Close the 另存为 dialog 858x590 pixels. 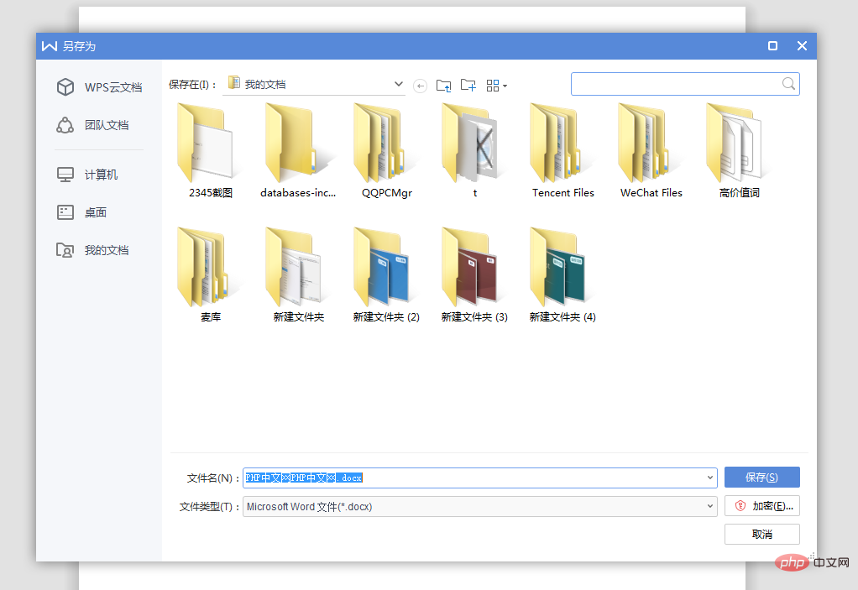tap(803, 46)
